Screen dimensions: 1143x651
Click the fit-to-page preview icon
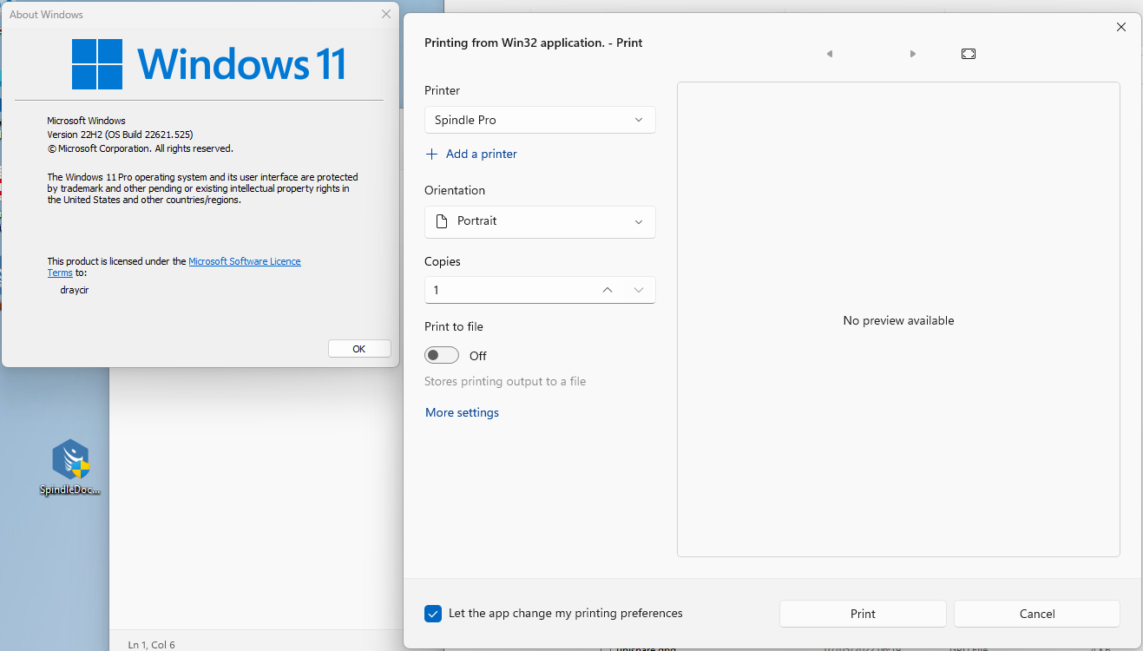[x=969, y=54]
